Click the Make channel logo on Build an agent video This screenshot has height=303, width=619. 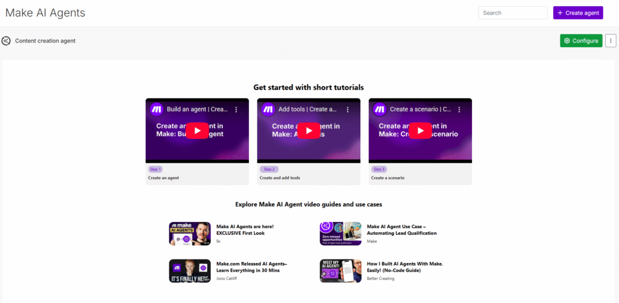pos(157,109)
